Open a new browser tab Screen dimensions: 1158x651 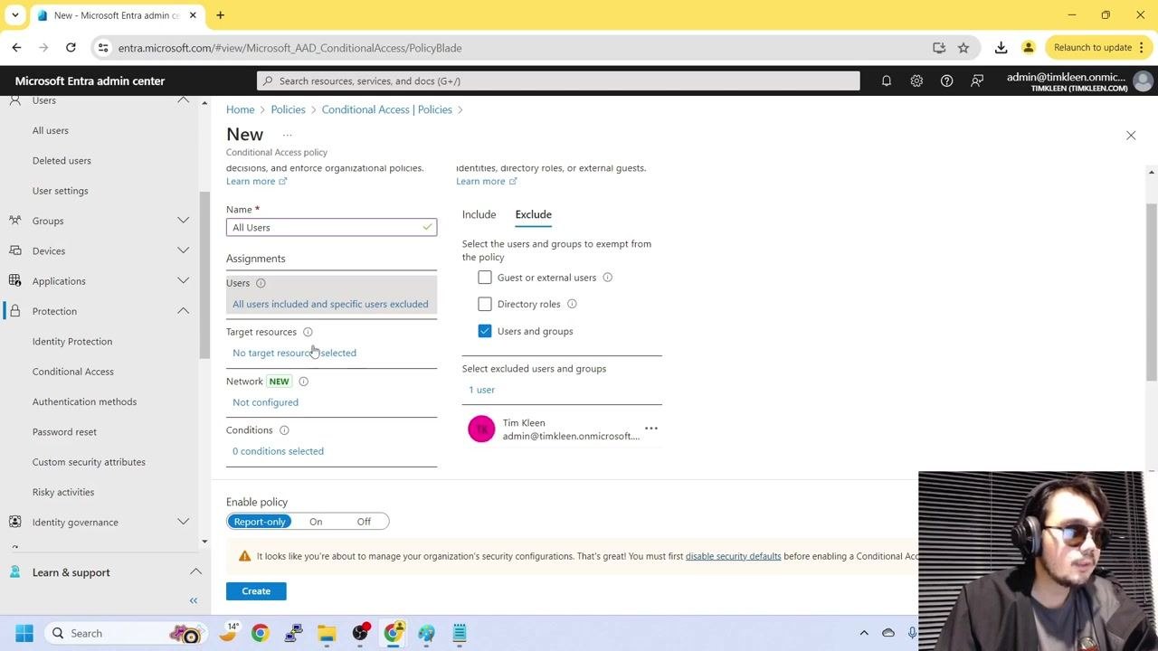pos(220,14)
